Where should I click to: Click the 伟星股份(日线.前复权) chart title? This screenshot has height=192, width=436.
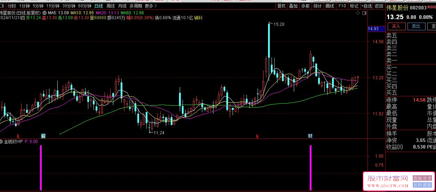tap(21, 13)
